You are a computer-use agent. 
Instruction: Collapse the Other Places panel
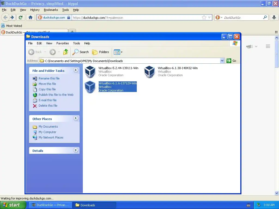pyautogui.click(x=76, y=118)
